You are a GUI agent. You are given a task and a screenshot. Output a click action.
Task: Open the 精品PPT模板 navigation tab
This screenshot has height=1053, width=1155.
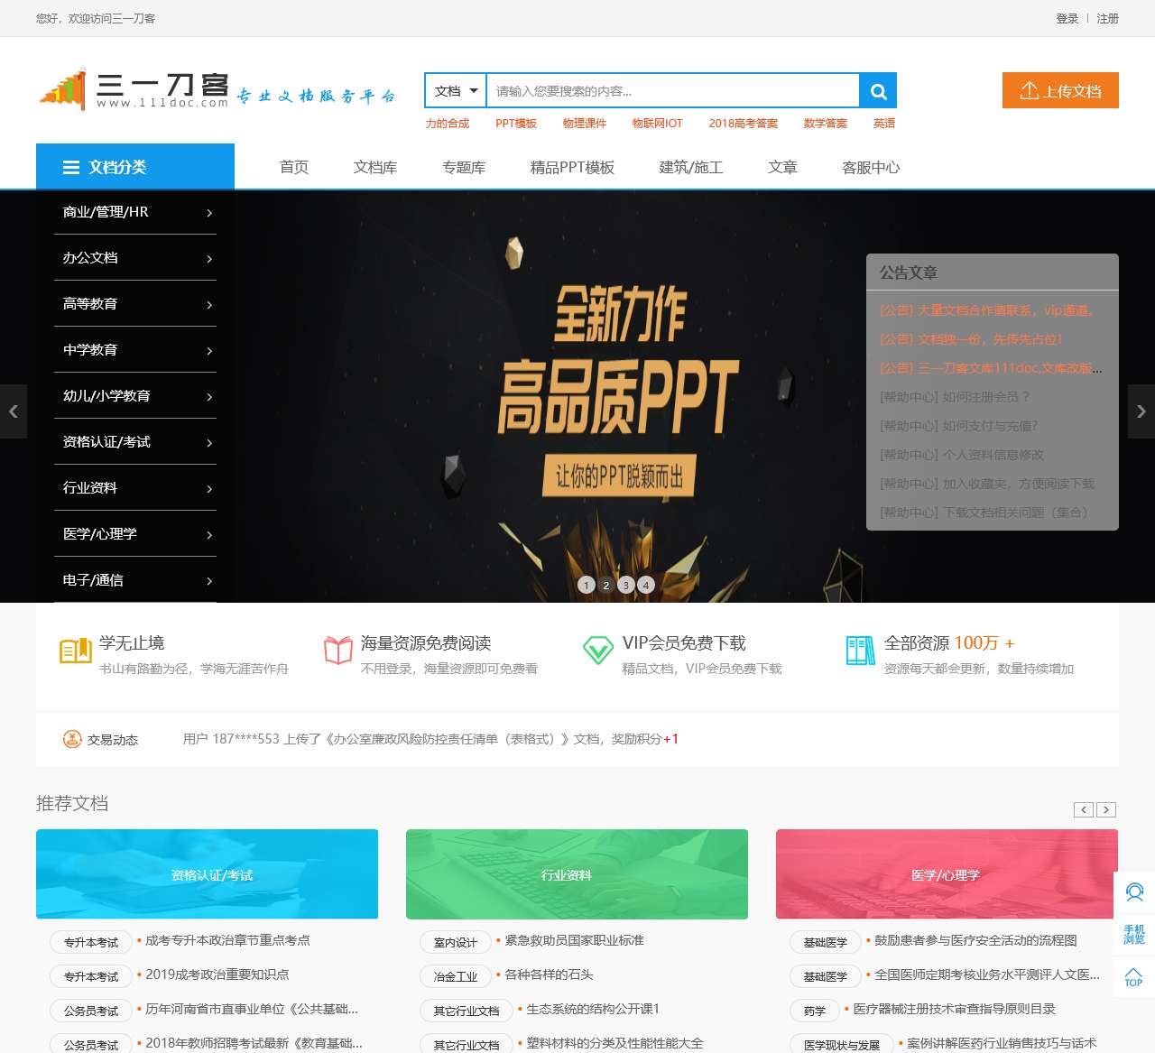[572, 167]
